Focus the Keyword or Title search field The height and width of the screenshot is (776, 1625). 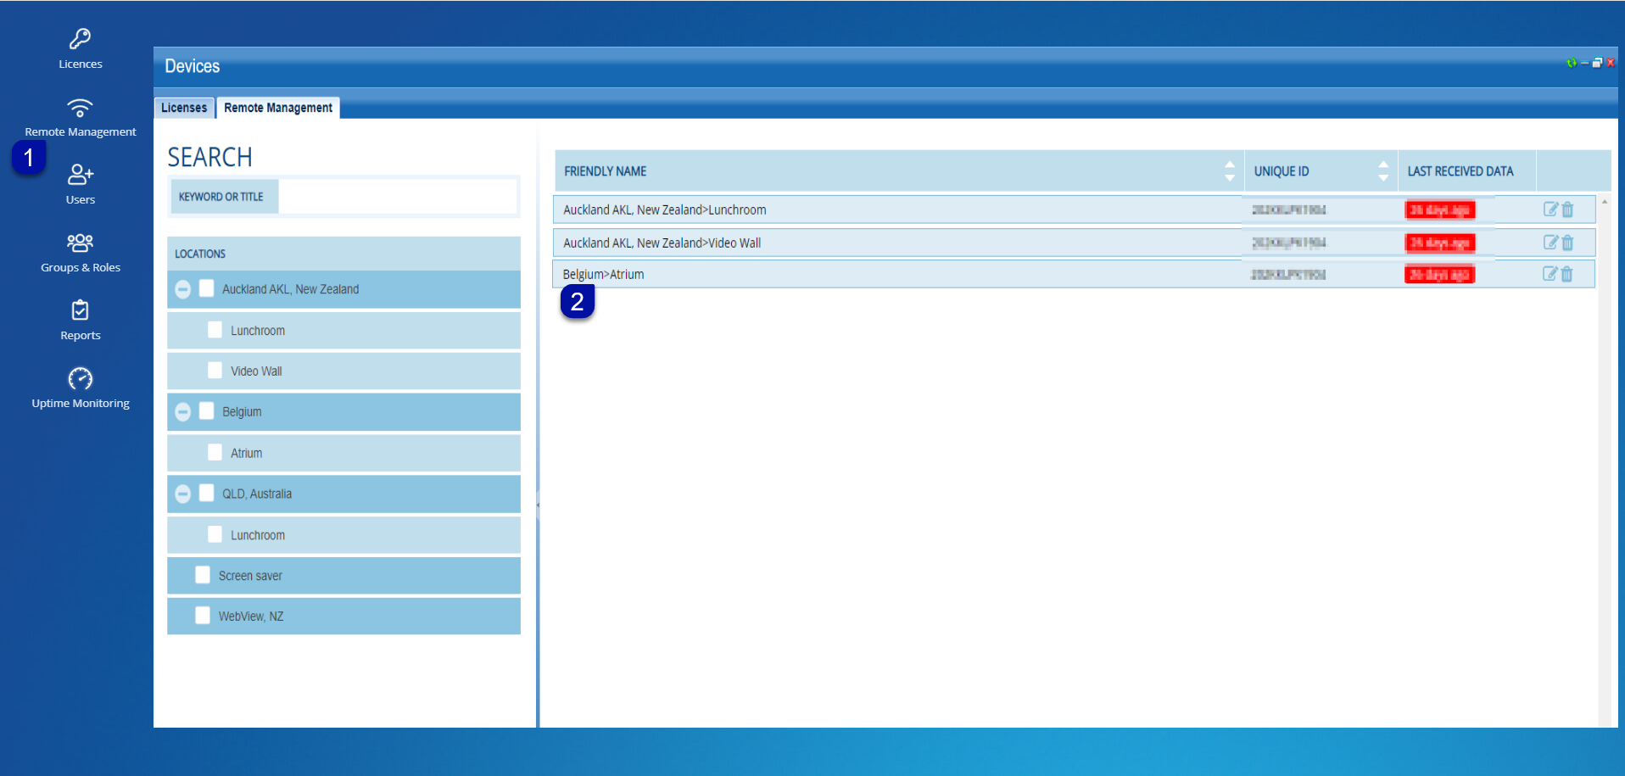[x=397, y=197]
